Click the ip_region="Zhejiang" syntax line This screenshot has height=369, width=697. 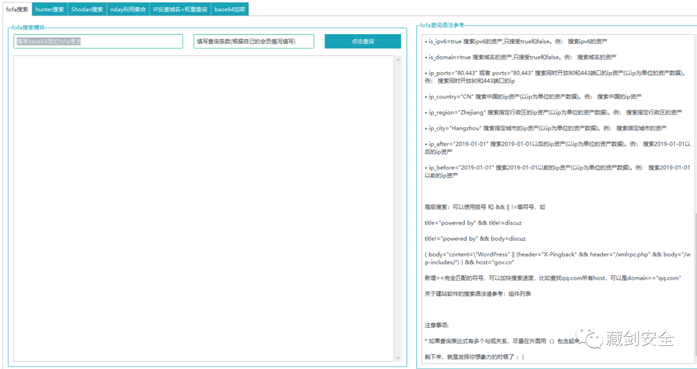coord(554,112)
